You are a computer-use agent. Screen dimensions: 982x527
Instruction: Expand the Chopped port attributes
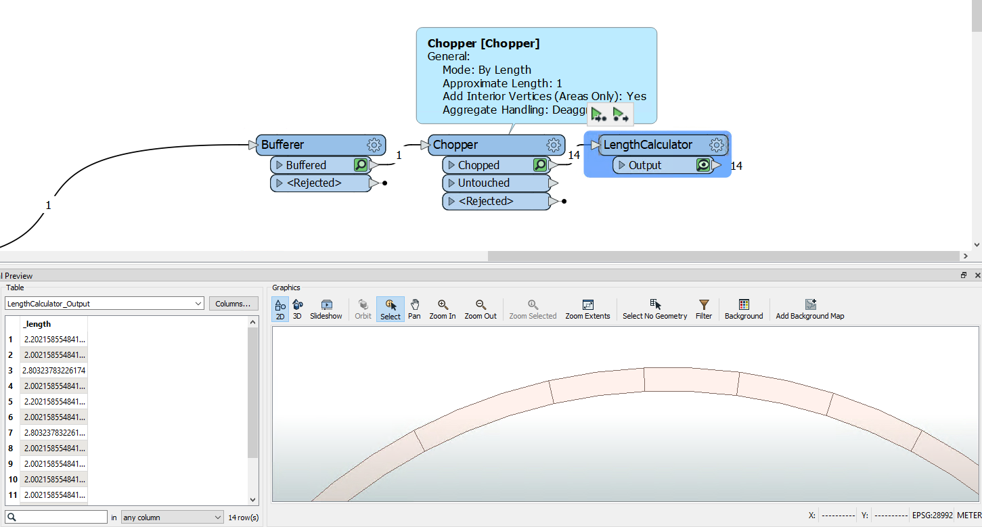click(451, 165)
